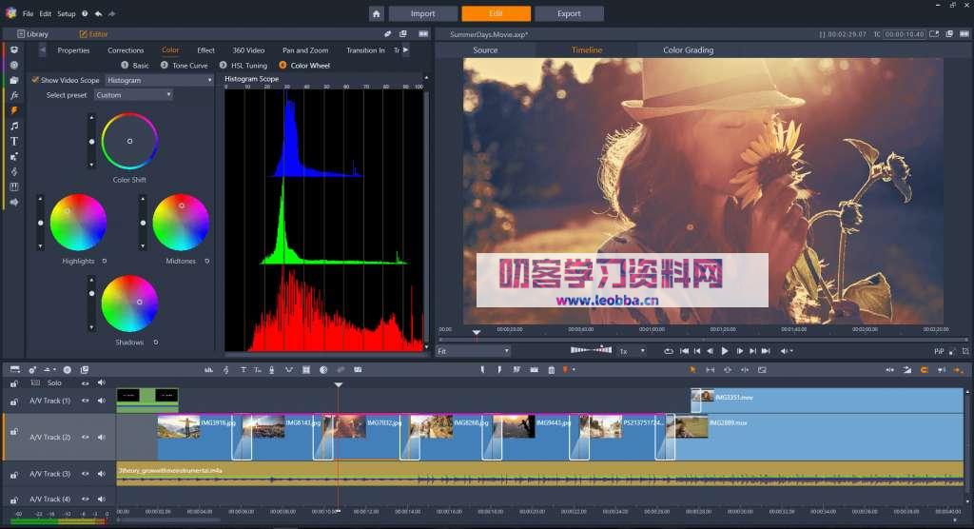The width and height of the screenshot is (974, 529).
Task: Open the 360 Video tab
Action: [x=248, y=50]
